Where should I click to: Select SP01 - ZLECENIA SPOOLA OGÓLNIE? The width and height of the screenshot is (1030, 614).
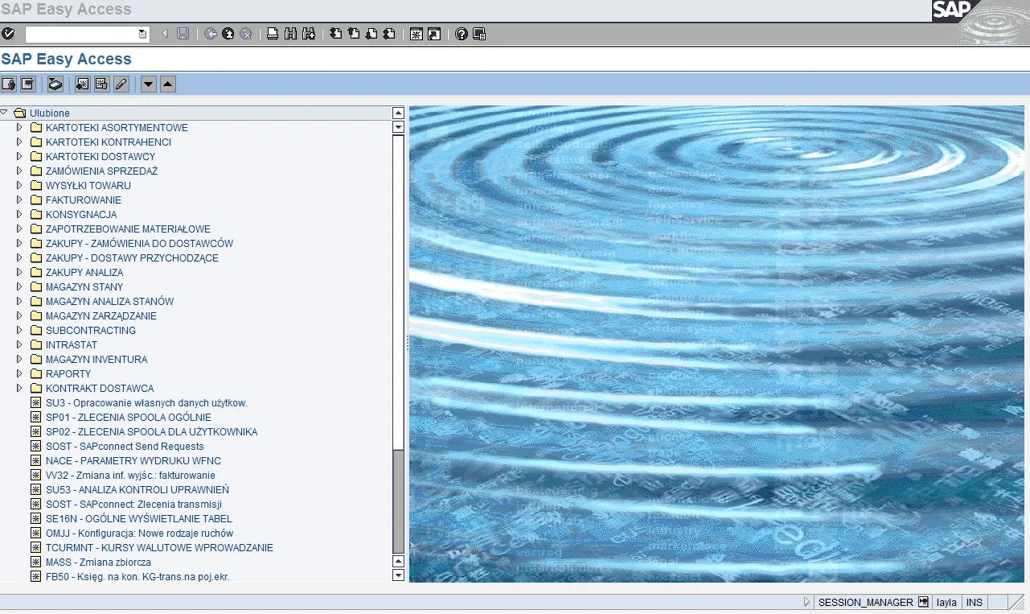point(129,417)
